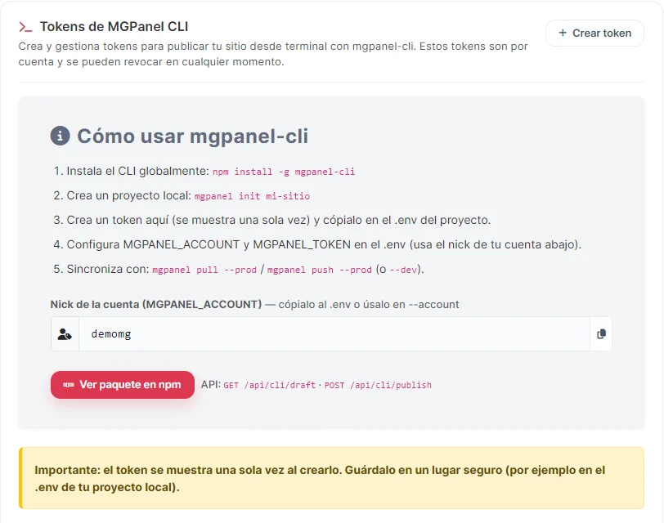Screen dimensions: 664x523
Task: Click the 'Tokens de MGPanel CLI' heading
Action: point(114,27)
